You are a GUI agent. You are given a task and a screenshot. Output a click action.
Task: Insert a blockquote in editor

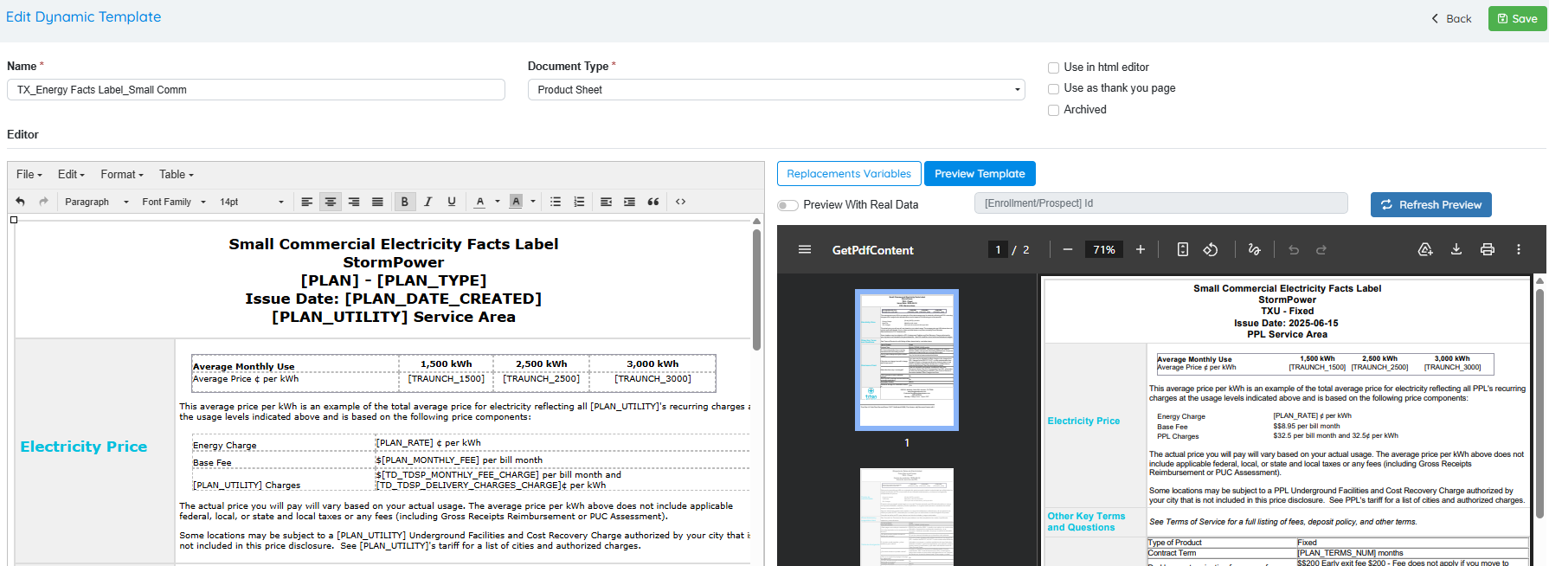point(653,202)
